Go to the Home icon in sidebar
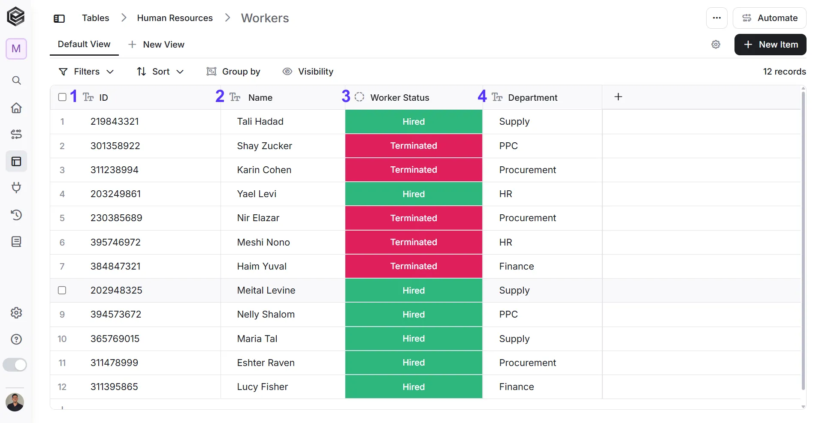 16,108
